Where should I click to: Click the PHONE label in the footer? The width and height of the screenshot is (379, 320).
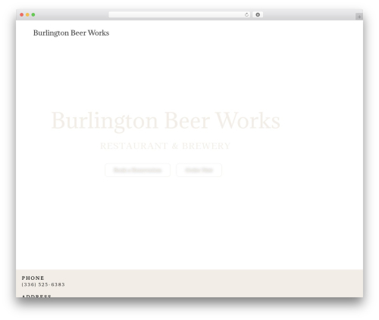tap(33, 278)
